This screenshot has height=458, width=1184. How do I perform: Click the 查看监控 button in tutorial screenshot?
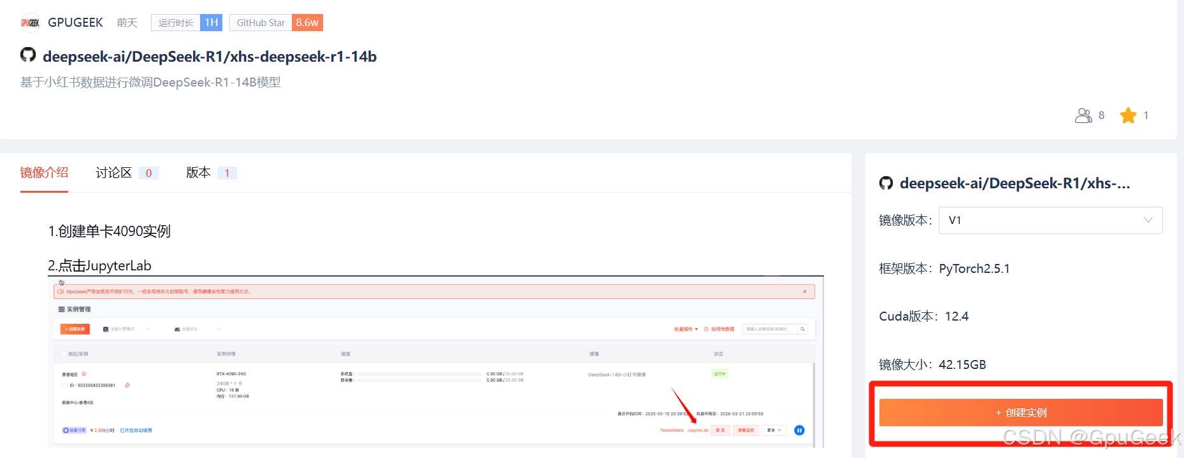coord(746,430)
